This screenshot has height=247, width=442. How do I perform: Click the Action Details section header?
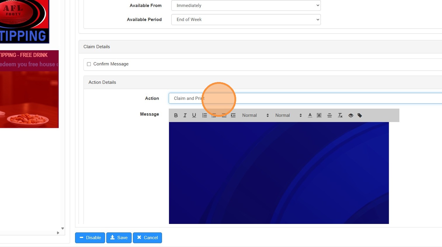click(x=263, y=82)
